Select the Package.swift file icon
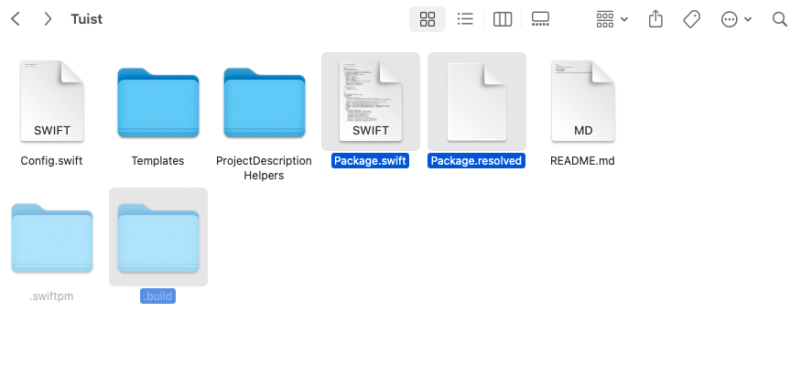Image resolution: width=801 pixels, height=366 pixels. [x=371, y=101]
